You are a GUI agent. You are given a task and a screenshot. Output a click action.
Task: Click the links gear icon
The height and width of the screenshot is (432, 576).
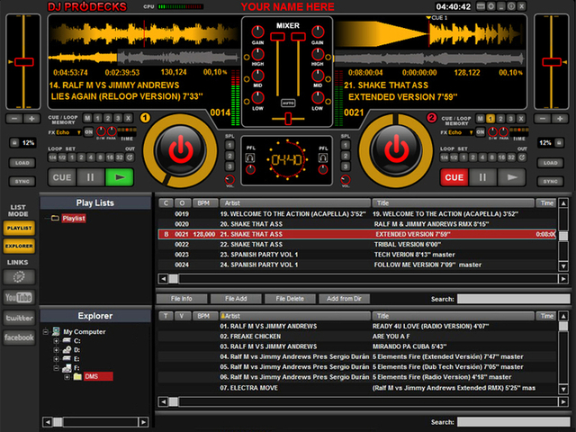click(x=19, y=277)
